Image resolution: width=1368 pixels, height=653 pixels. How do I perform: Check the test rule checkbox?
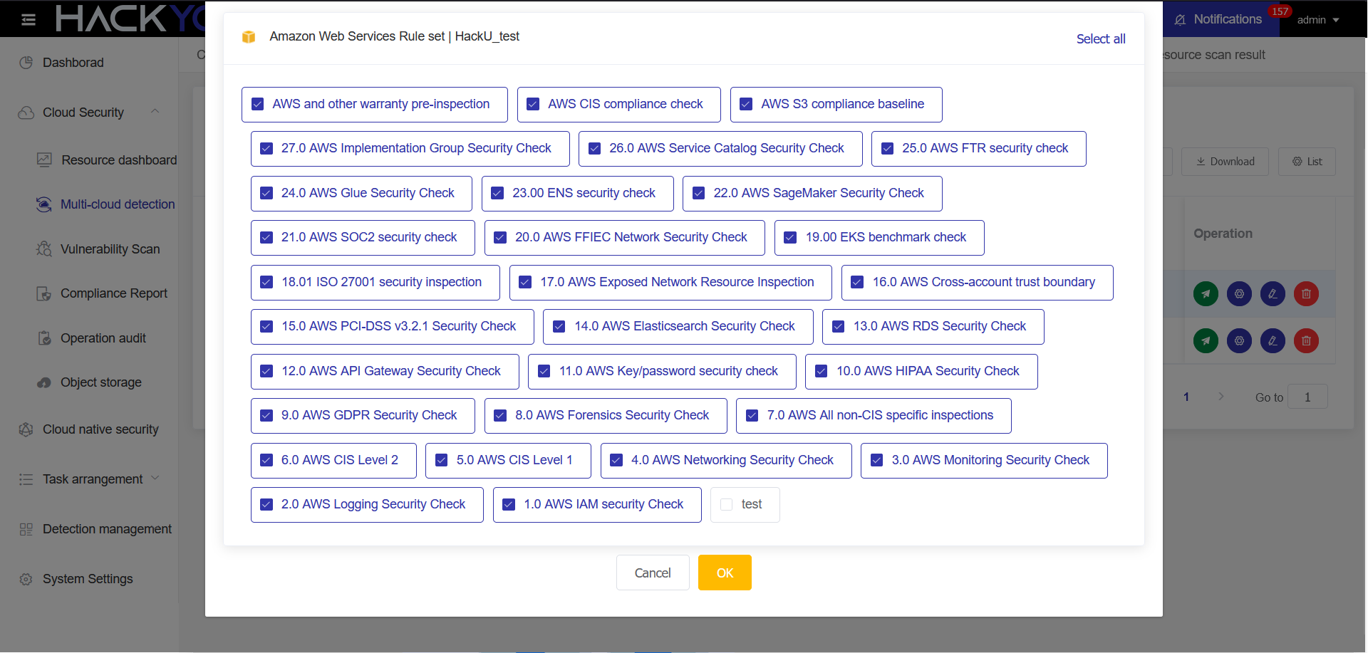727,504
